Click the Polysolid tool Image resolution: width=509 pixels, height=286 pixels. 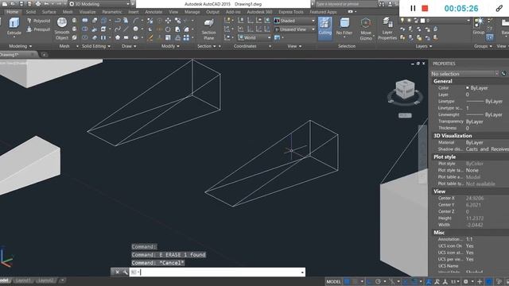(x=39, y=21)
